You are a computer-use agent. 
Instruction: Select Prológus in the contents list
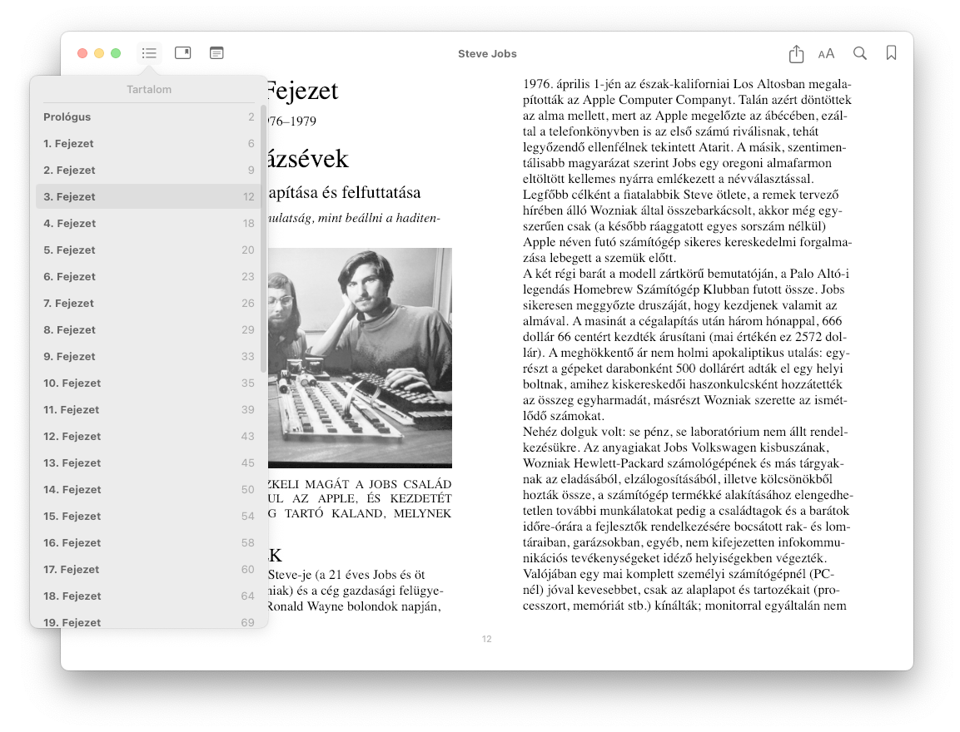(67, 117)
